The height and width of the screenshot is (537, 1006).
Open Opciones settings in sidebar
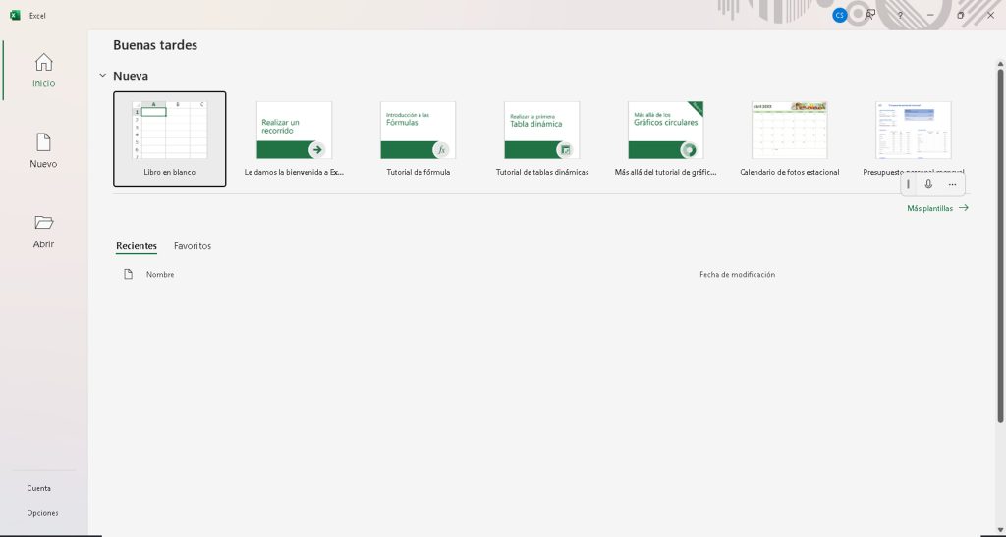point(43,513)
